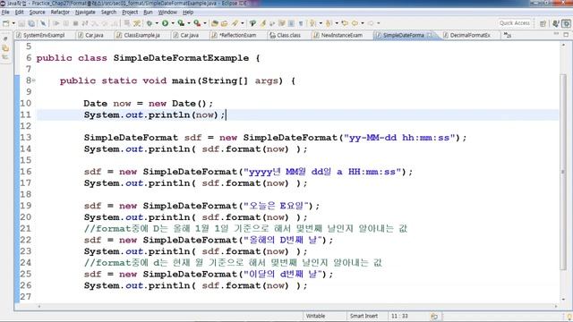Click the Save All toolbar icon
Screen dimensions: 573x322
31,23
